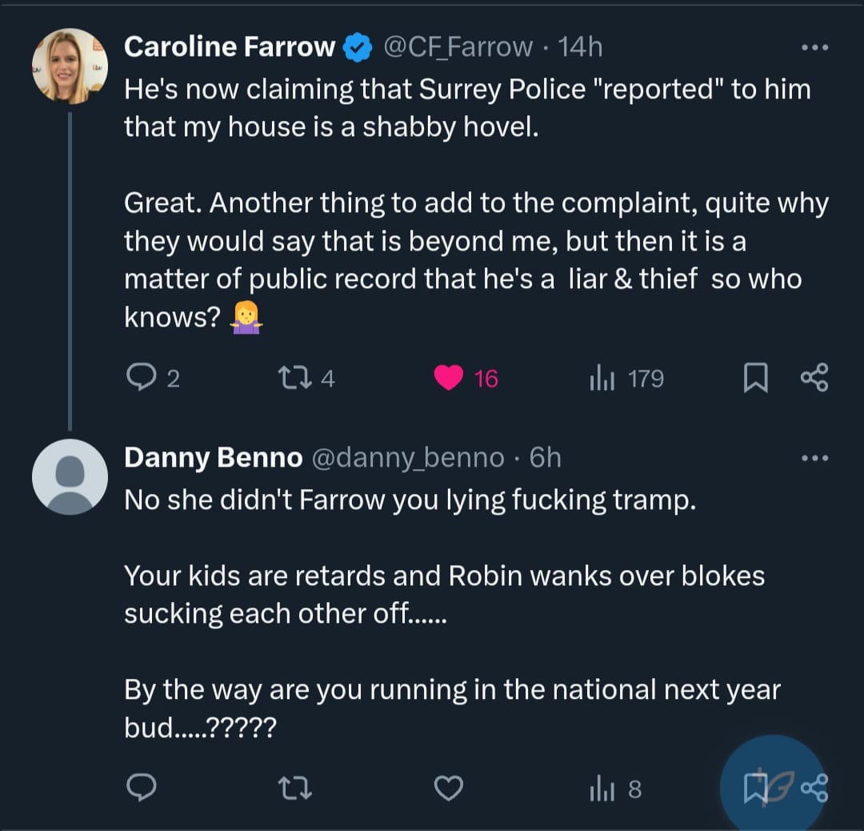Open the tweet via the 14h timestamp
This screenshot has height=831, width=864.
click(x=580, y=47)
